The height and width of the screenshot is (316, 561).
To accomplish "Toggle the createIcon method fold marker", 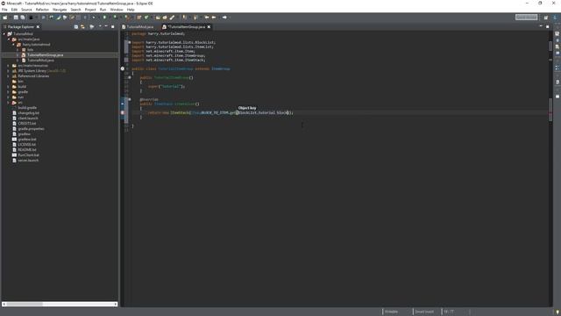I will pos(130,99).
